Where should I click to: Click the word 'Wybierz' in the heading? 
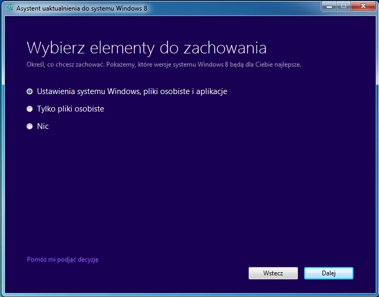click(56, 48)
